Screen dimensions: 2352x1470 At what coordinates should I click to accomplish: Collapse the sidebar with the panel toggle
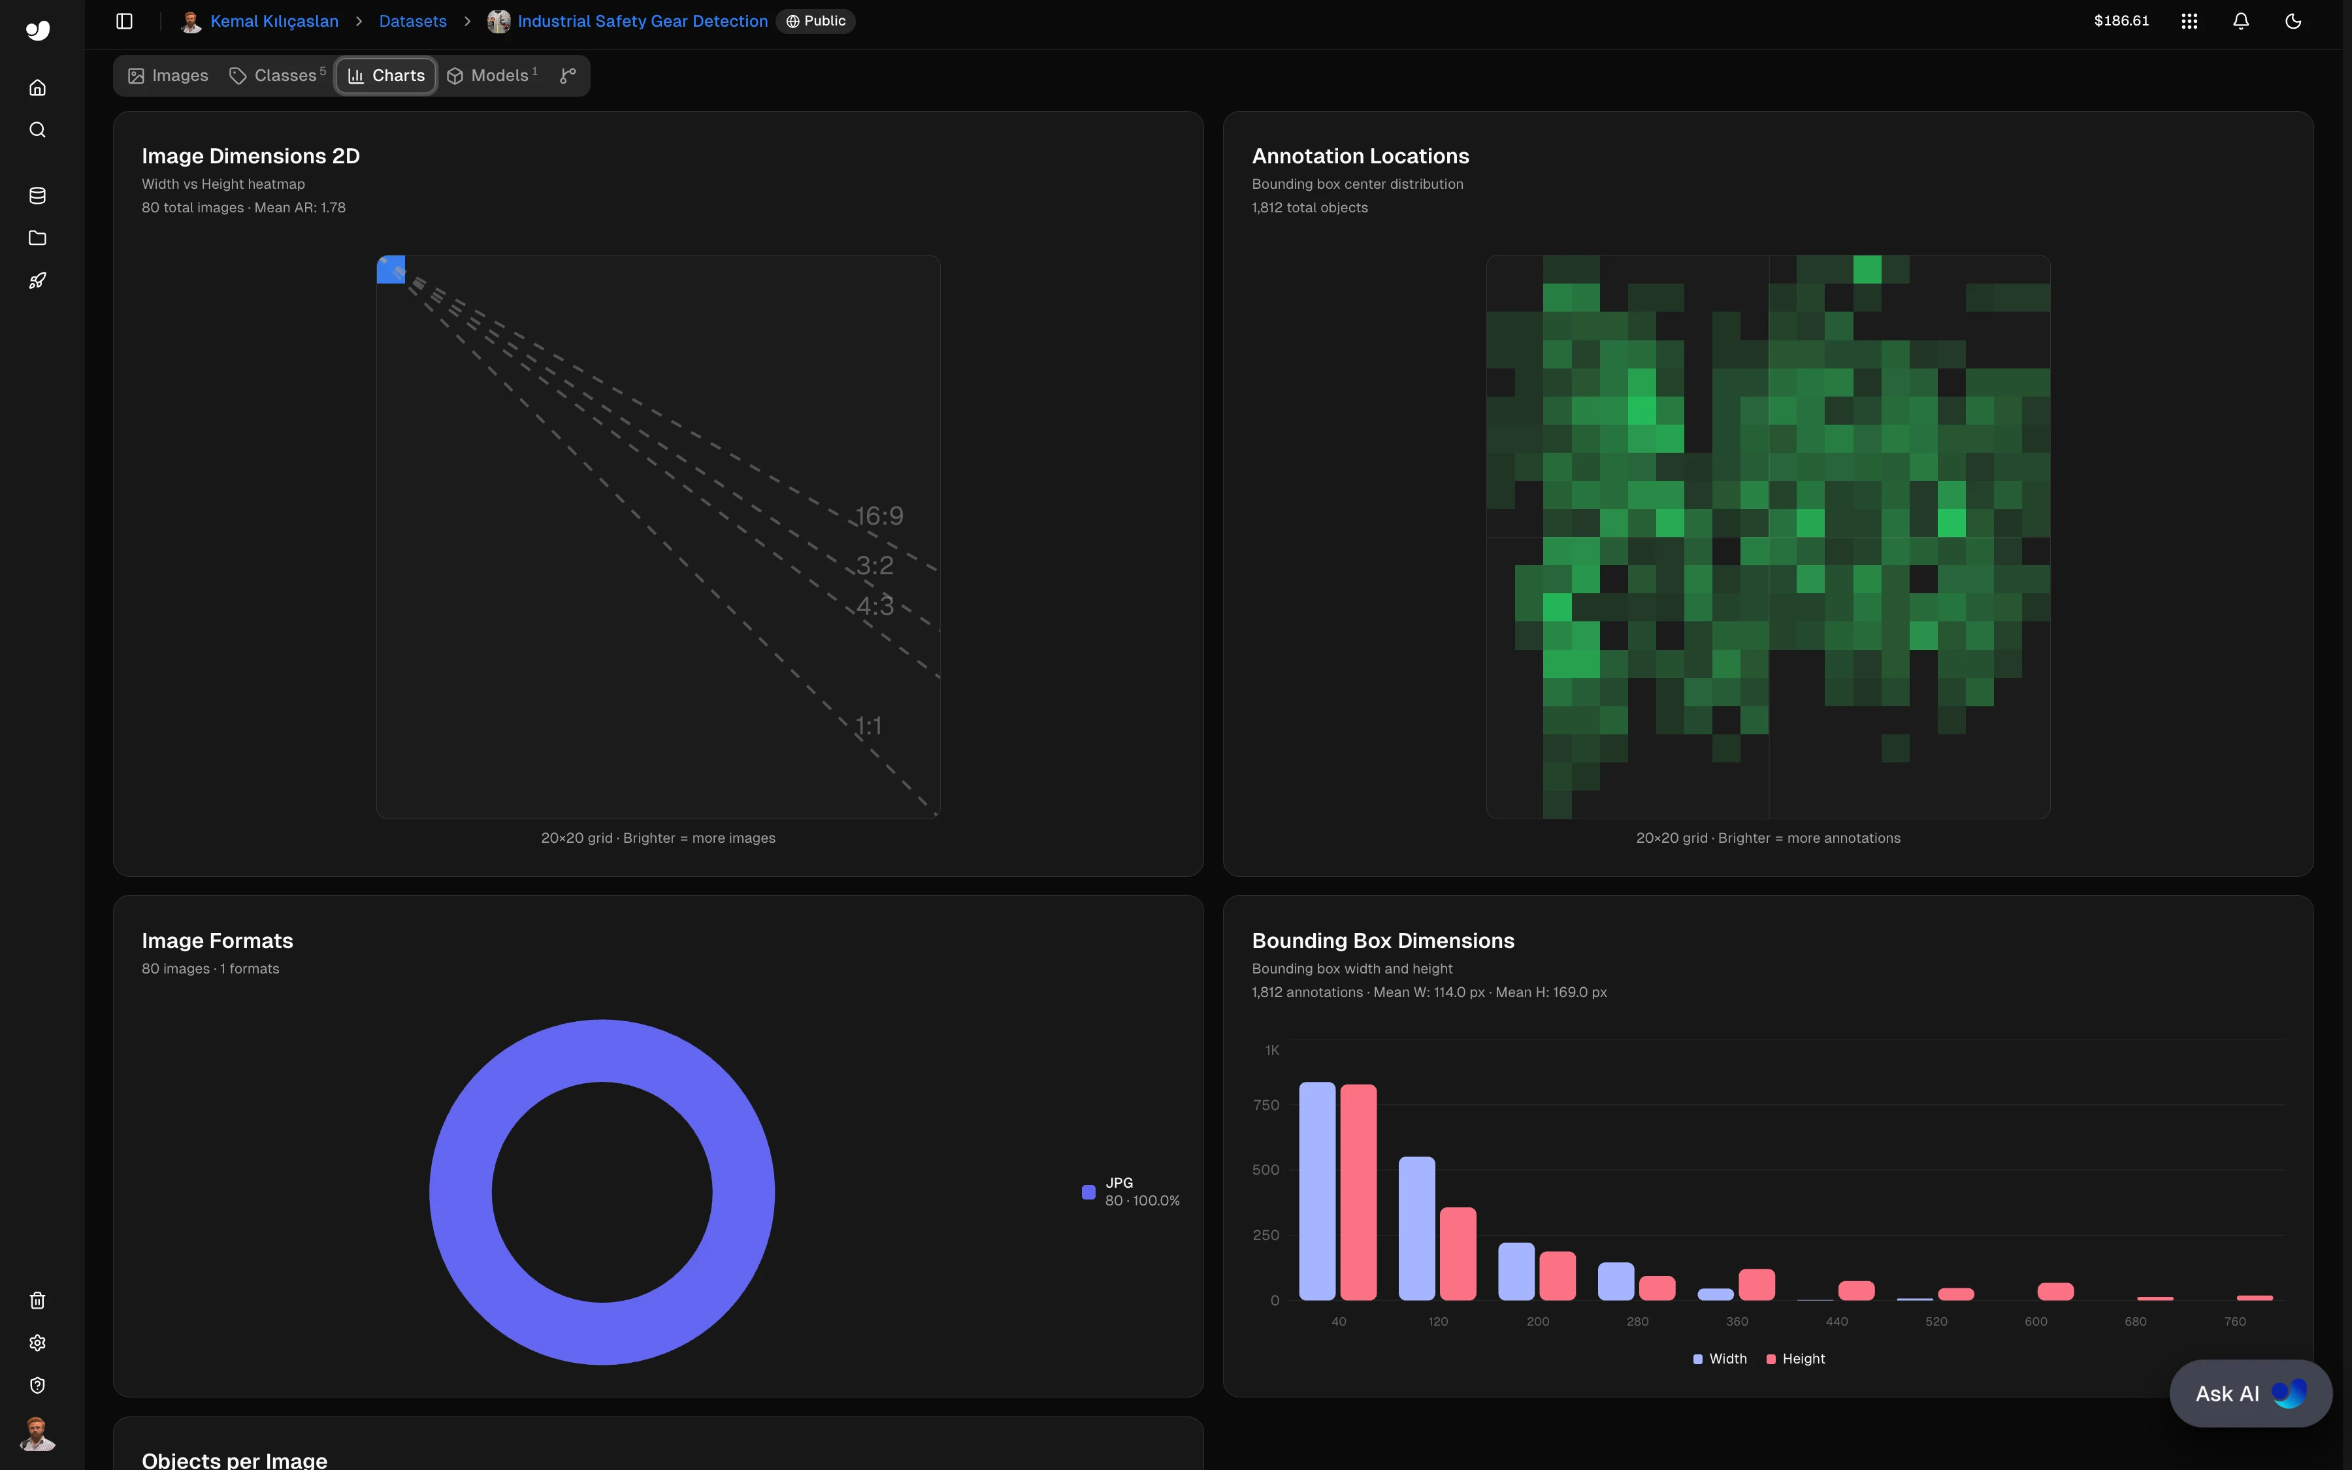pos(124,22)
